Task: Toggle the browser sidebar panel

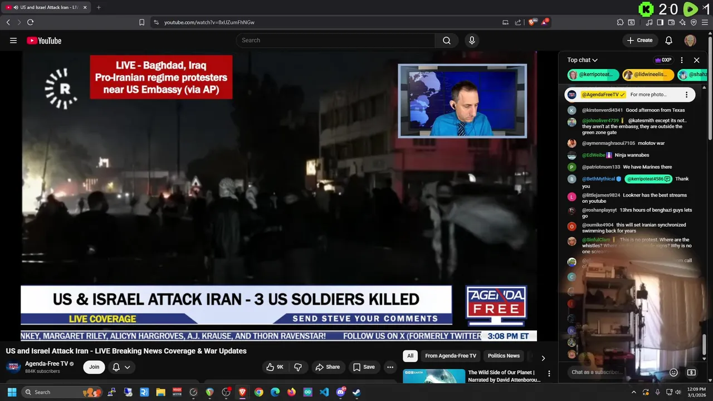Action: (x=660, y=22)
